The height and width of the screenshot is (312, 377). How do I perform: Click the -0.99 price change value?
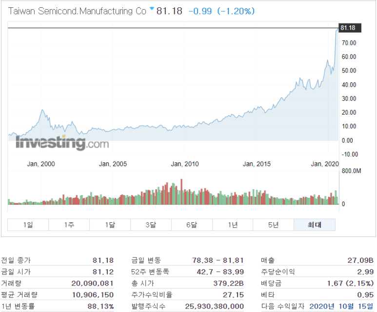click(200, 11)
